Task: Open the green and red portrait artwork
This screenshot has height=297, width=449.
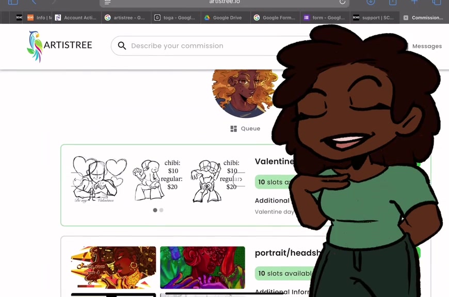Action: (202, 267)
